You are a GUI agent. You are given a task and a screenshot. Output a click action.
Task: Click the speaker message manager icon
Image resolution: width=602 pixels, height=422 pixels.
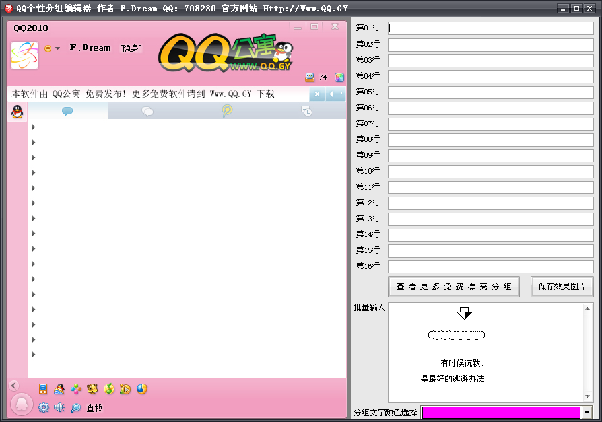[59, 407]
